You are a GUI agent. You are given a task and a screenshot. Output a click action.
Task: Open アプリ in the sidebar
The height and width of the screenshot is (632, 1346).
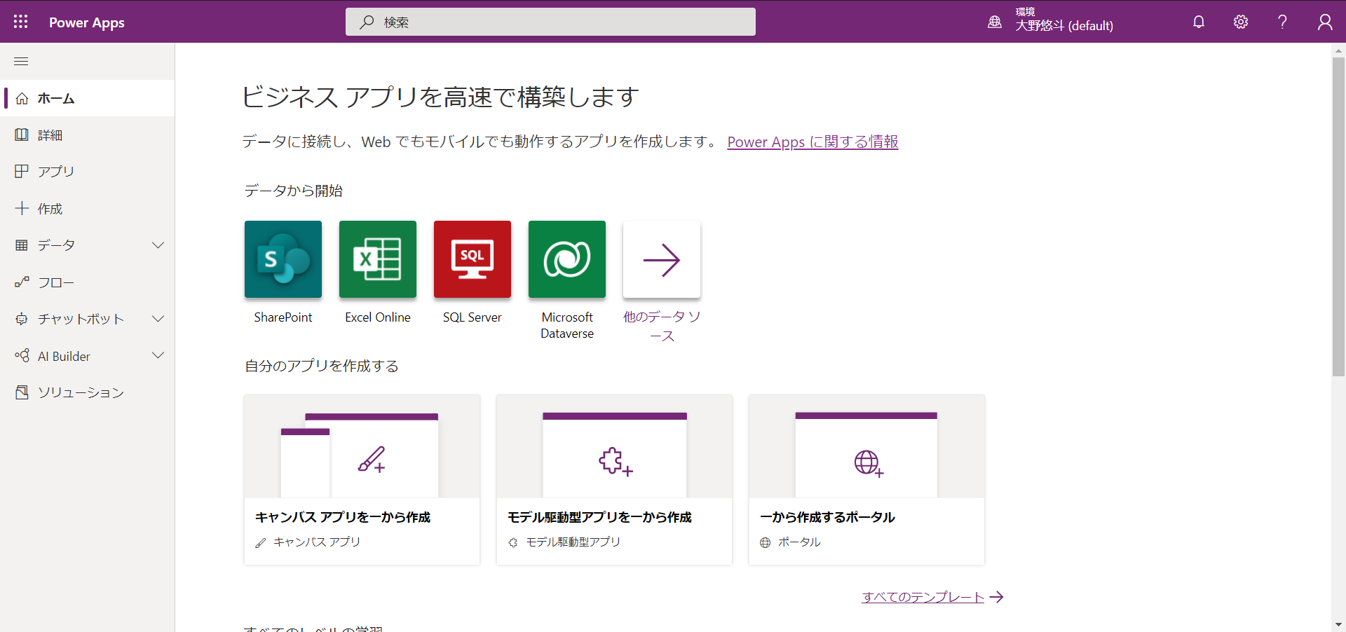(x=88, y=172)
